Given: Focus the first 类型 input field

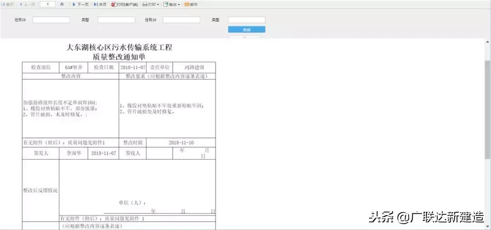Looking at the screenshot, I should click(116, 20).
